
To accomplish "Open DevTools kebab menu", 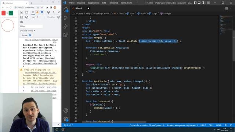I will (54, 12).
